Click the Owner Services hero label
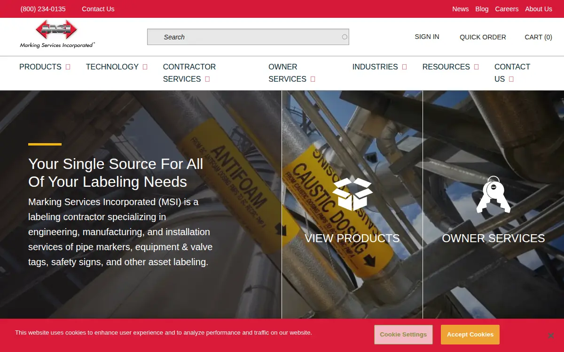 (493, 238)
